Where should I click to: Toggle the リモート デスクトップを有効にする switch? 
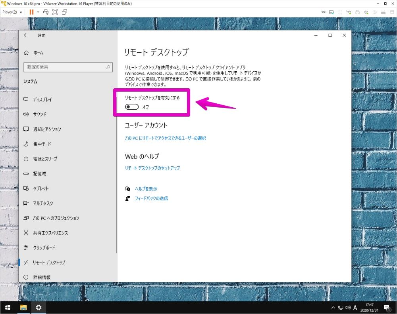coord(132,107)
